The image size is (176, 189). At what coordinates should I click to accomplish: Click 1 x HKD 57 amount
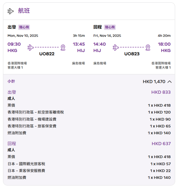coord(161,164)
